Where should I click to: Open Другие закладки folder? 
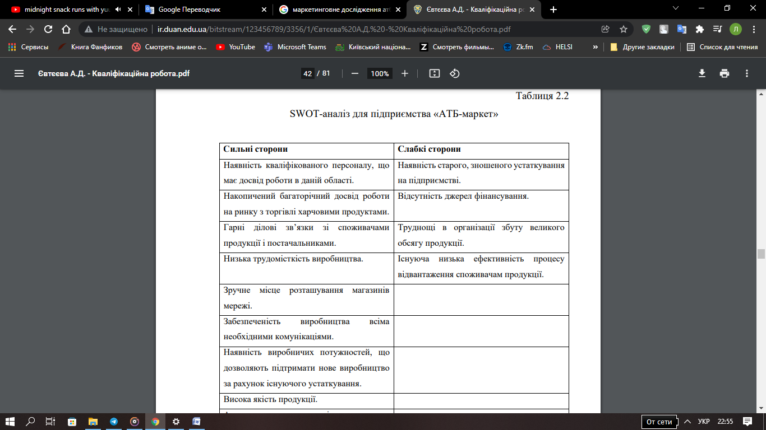click(x=643, y=47)
